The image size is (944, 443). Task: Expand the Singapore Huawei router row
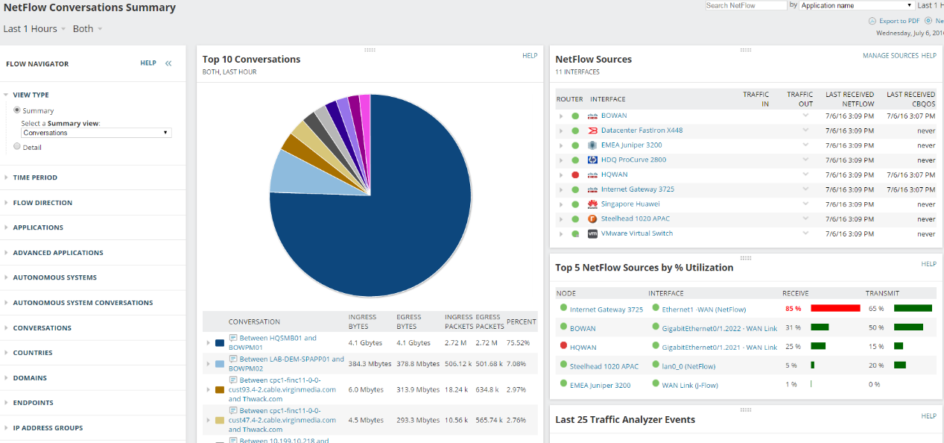tap(561, 204)
